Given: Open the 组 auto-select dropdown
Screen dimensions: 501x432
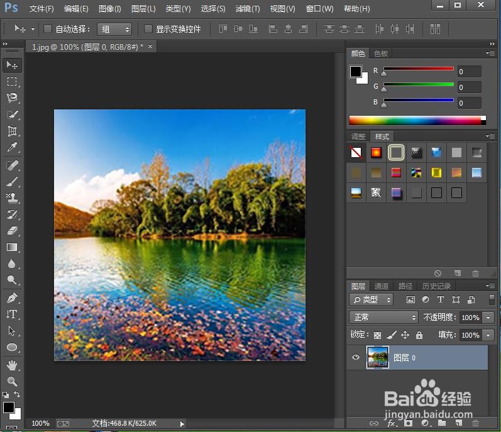Looking at the screenshot, I should [x=114, y=30].
